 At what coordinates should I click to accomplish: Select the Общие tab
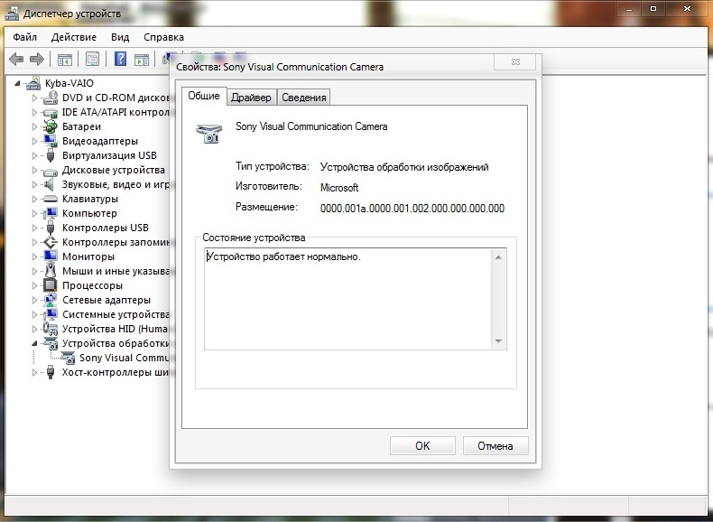pyautogui.click(x=204, y=96)
